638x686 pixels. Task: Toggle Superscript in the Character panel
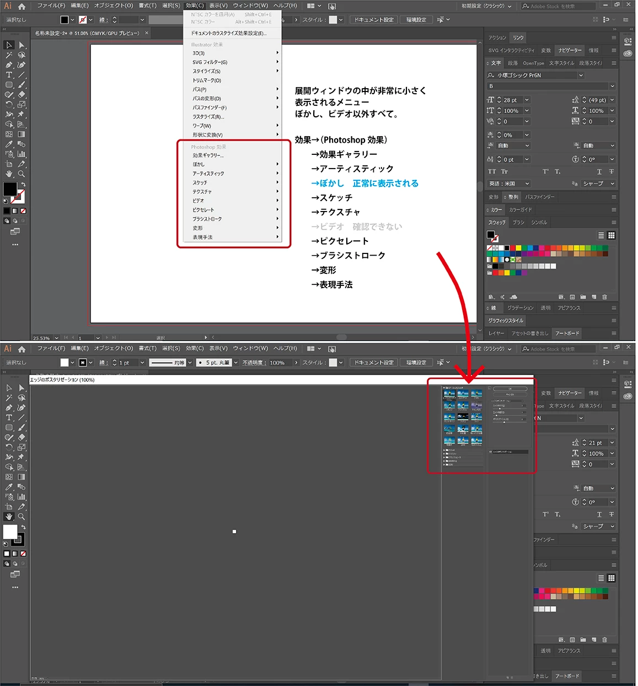(546, 172)
